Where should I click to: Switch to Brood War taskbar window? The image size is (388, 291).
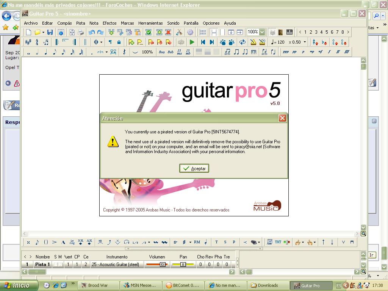99,285
